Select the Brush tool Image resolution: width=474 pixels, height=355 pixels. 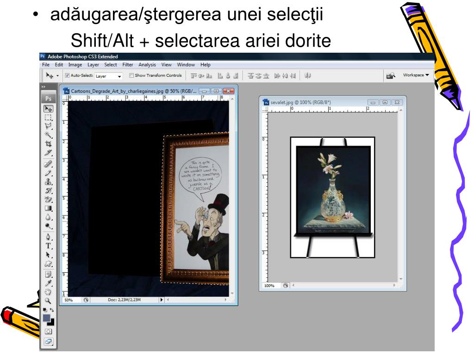[x=48, y=173]
